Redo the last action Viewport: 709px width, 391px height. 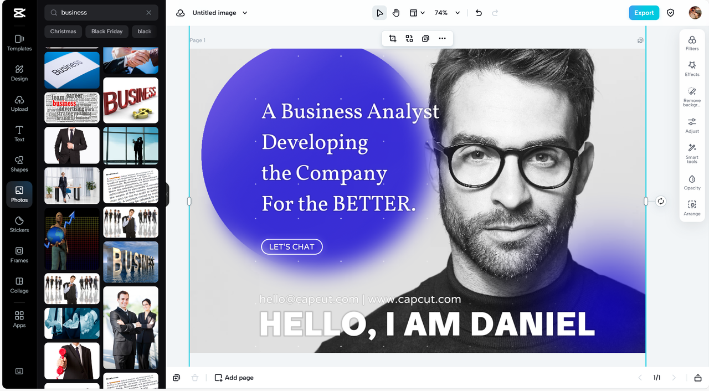pyautogui.click(x=495, y=13)
